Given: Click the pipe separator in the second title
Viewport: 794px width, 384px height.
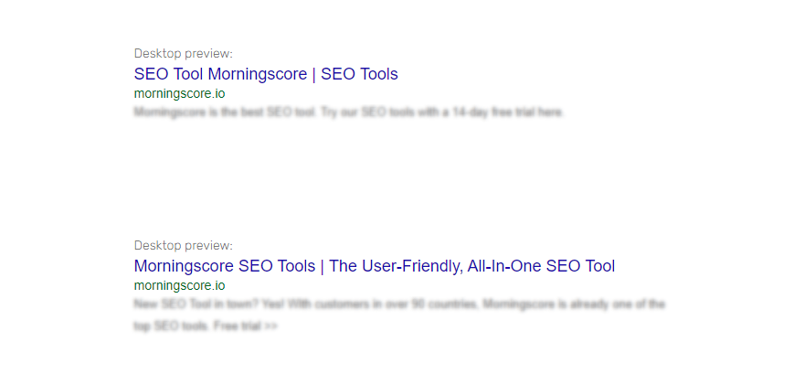Looking at the screenshot, I should click(322, 266).
